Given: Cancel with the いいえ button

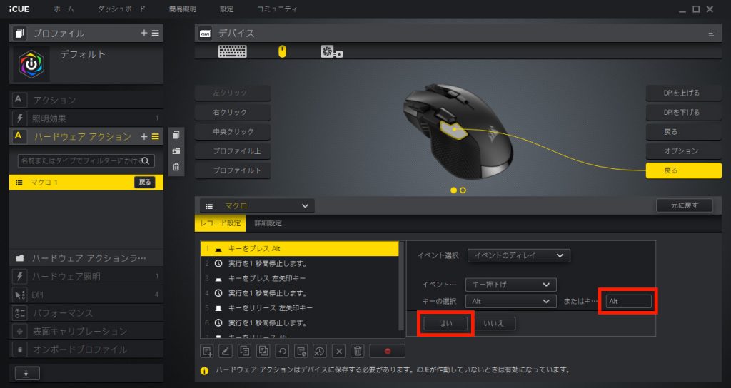Looking at the screenshot, I should (493, 323).
